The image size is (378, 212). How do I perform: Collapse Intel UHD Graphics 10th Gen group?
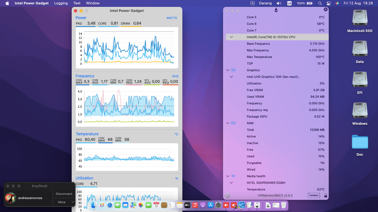(231, 77)
